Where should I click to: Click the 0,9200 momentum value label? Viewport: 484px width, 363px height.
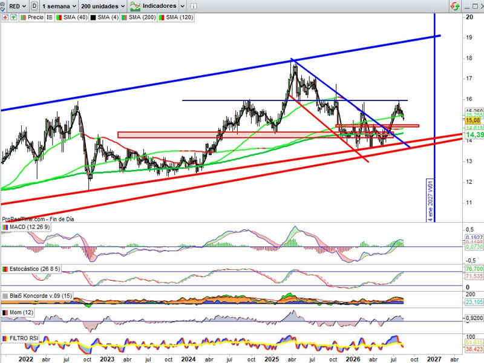474,318
